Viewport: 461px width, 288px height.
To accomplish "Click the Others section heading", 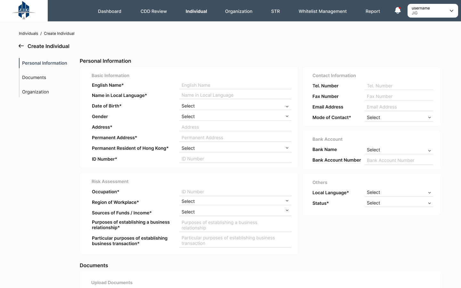I will pyautogui.click(x=320, y=182).
